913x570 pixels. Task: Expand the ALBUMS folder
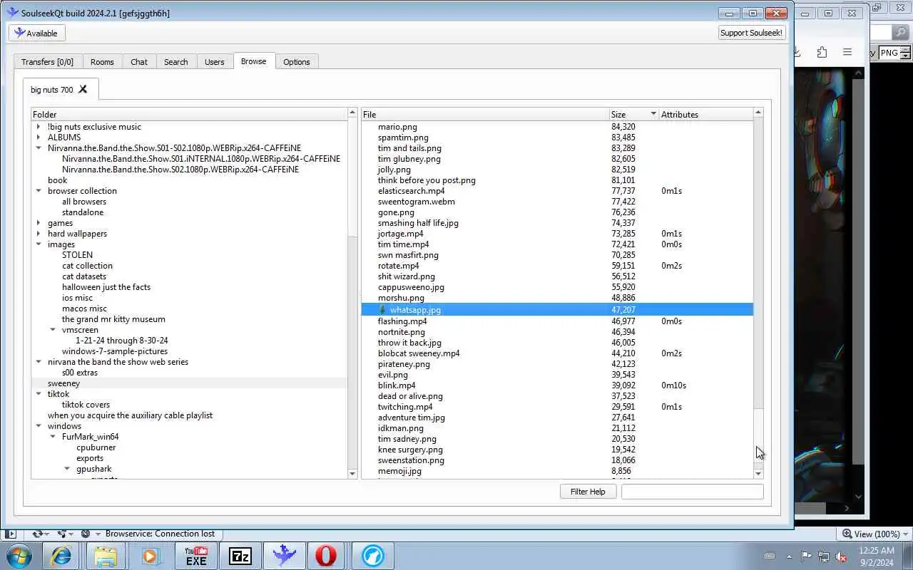point(39,138)
